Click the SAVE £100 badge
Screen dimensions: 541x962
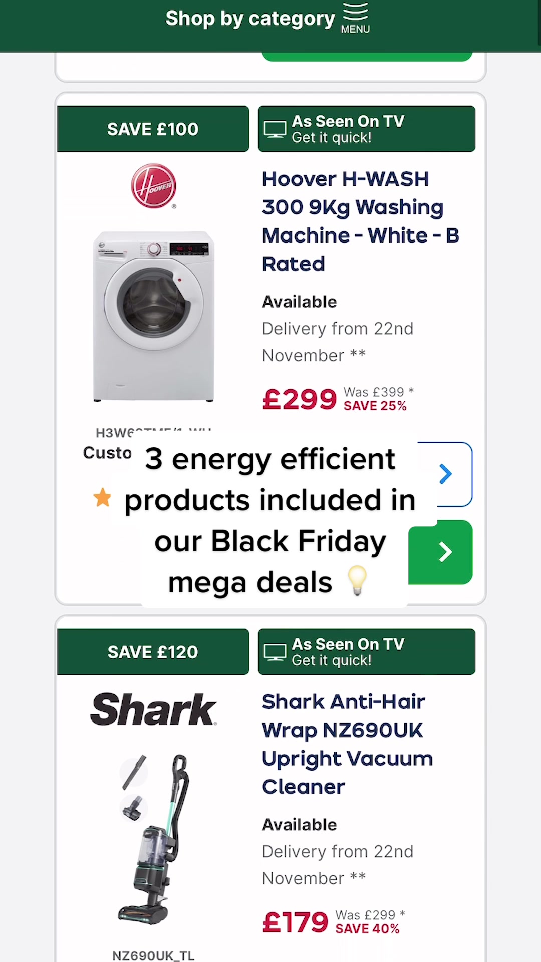pos(153,129)
